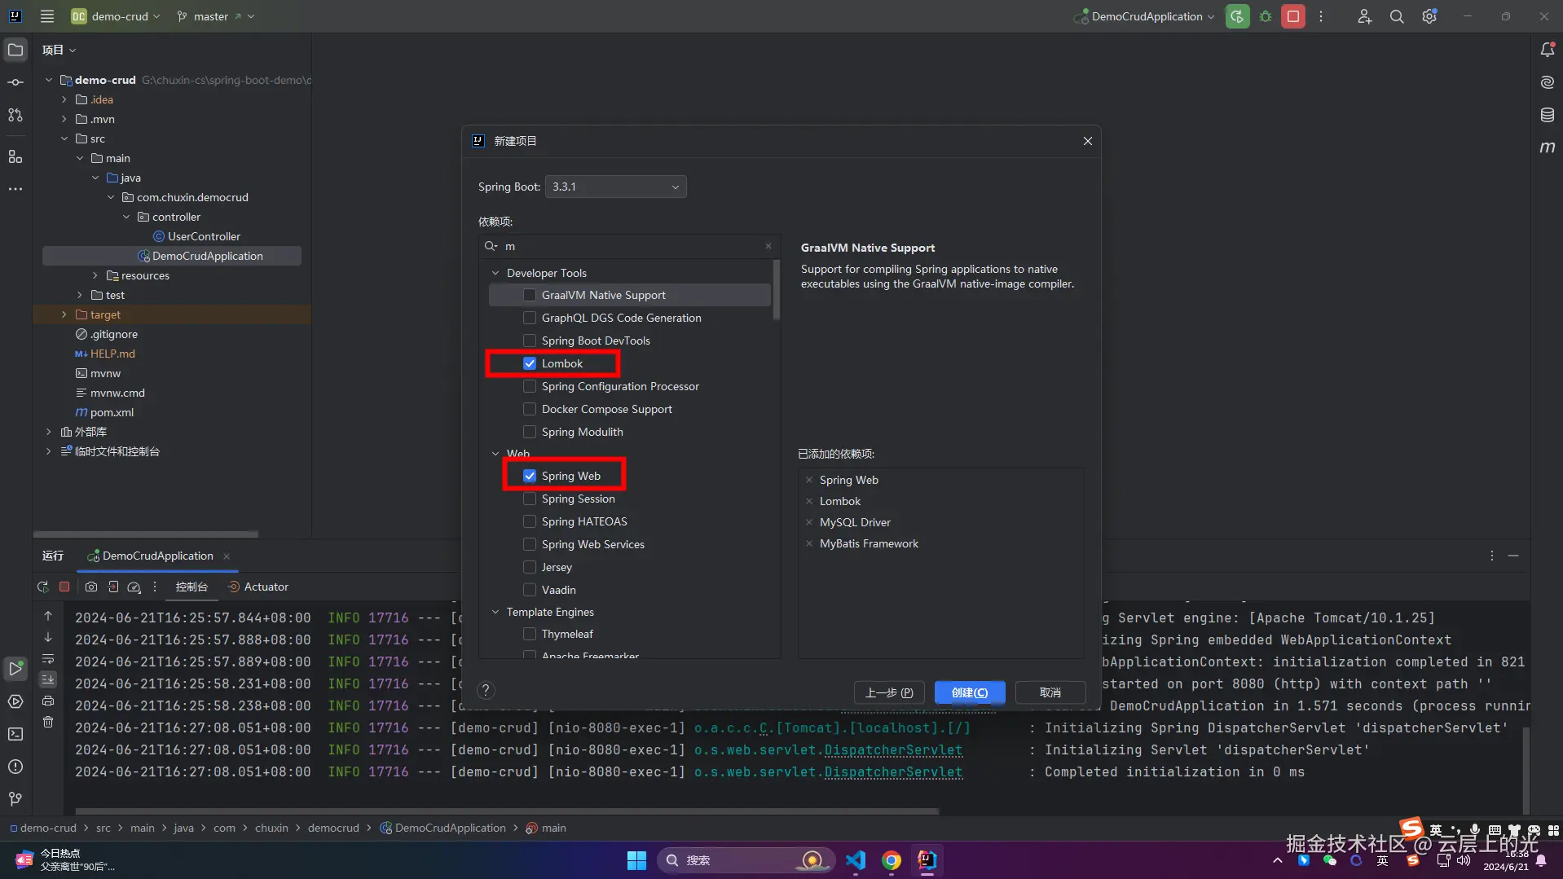Check GraphQL DGS Code Generation
This screenshot has width=1563, height=879.
(530, 318)
